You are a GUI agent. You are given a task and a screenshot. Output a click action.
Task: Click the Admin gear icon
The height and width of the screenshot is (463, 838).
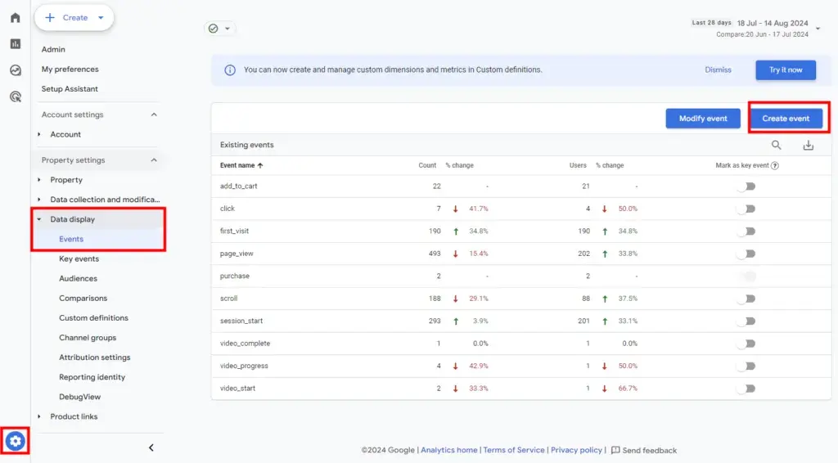pos(16,442)
